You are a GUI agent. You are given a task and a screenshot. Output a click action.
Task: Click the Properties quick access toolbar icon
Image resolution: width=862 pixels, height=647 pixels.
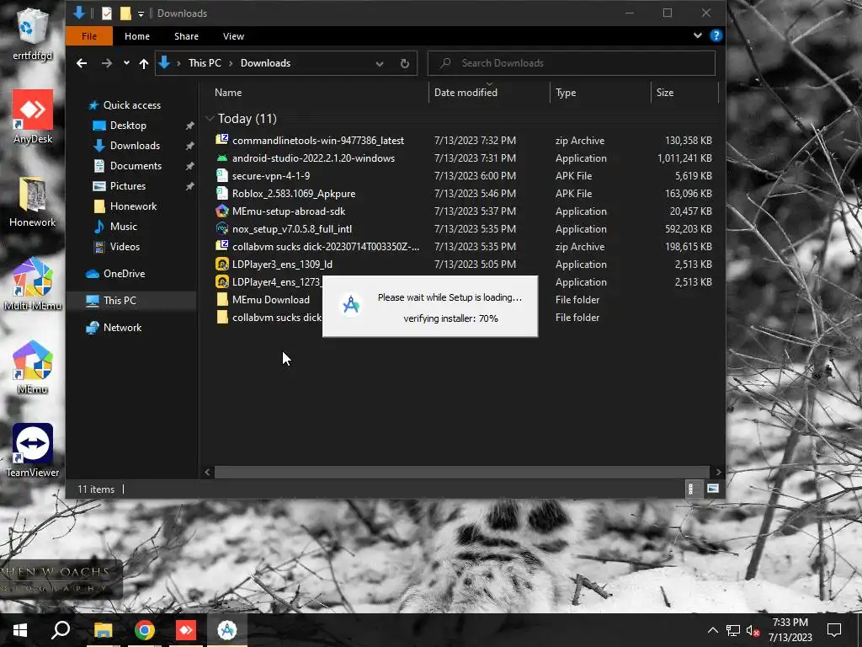tap(107, 13)
